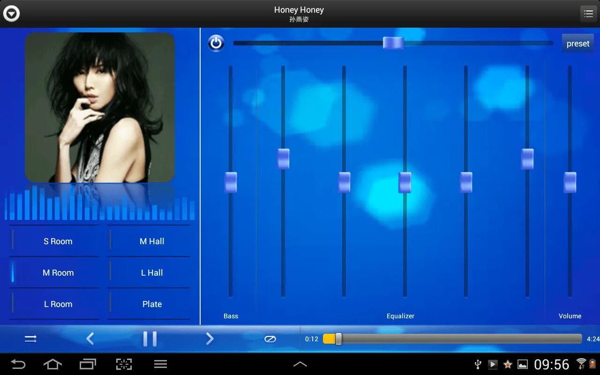Click the link icon in playback bar
Viewport: 600px width, 375px height.
[x=270, y=339]
